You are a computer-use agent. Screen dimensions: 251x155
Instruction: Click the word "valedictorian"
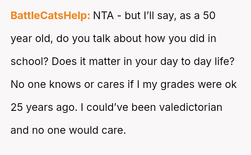click(x=191, y=107)
